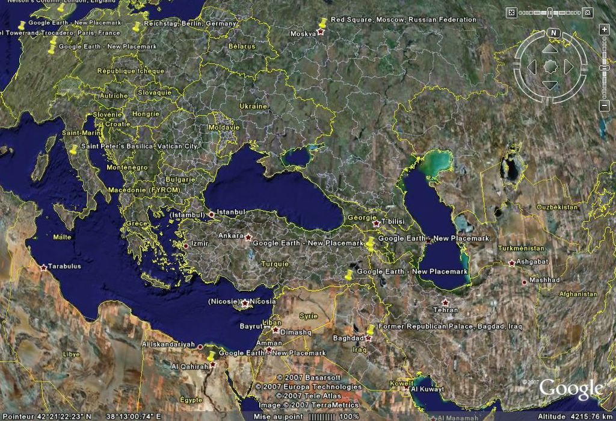
Task: Click the Turkménistan country label
Action: (521, 248)
